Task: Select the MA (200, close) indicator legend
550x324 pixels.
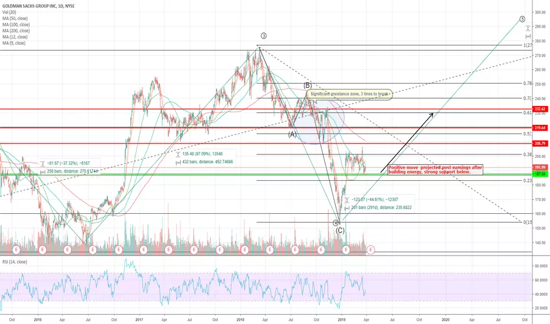Action: (16, 31)
